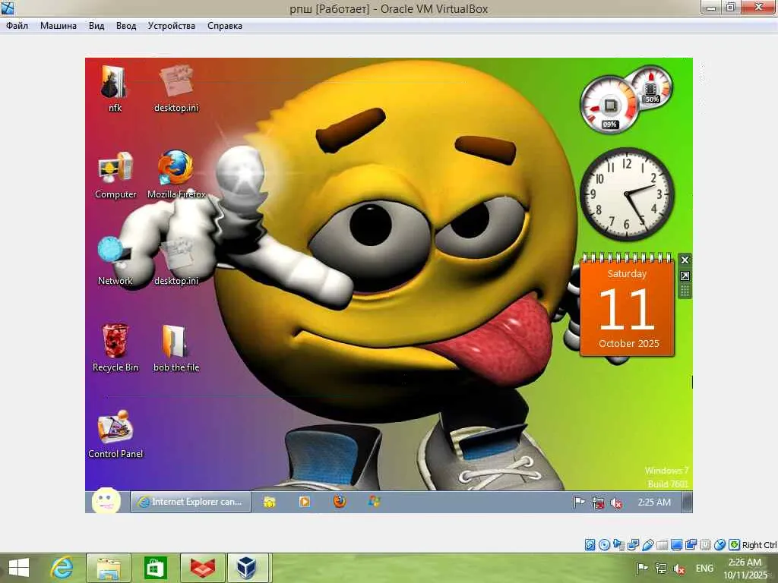Select the Network desktop icon

click(115, 261)
